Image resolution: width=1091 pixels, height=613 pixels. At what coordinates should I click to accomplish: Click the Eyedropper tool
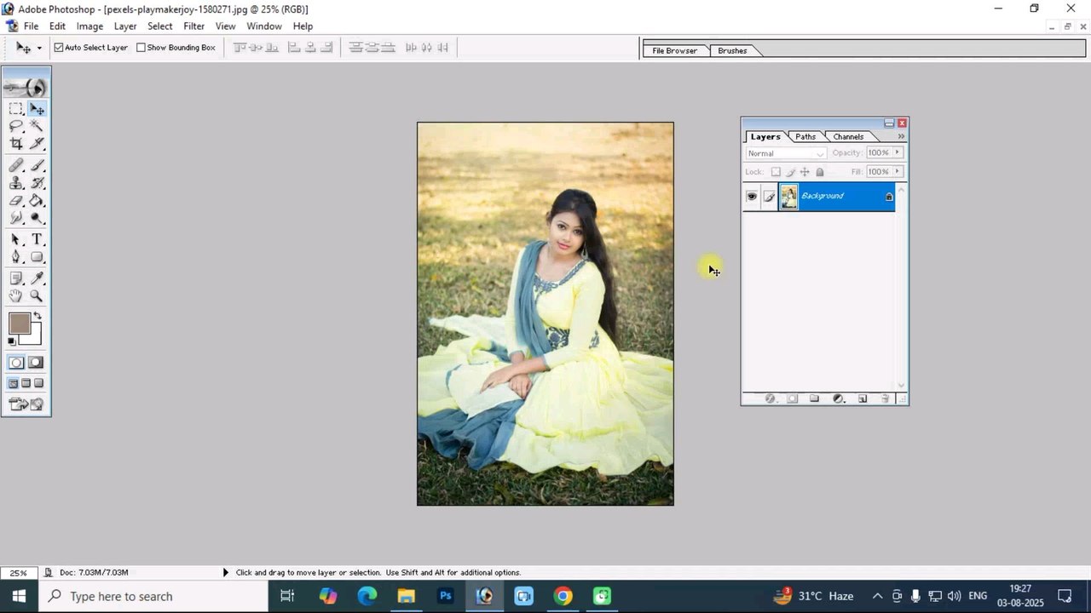pyautogui.click(x=37, y=278)
